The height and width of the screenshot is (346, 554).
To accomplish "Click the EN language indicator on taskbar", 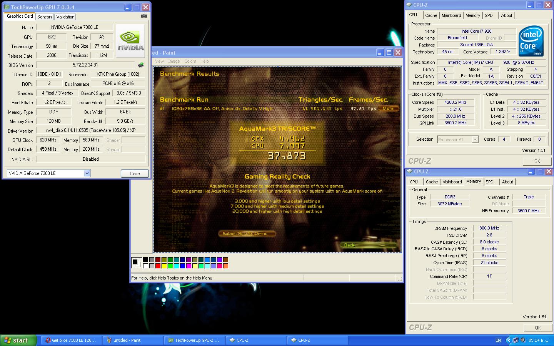I will click(498, 340).
